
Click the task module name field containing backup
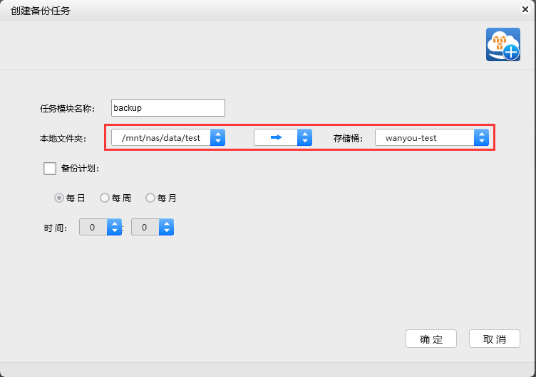(x=168, y=107)
